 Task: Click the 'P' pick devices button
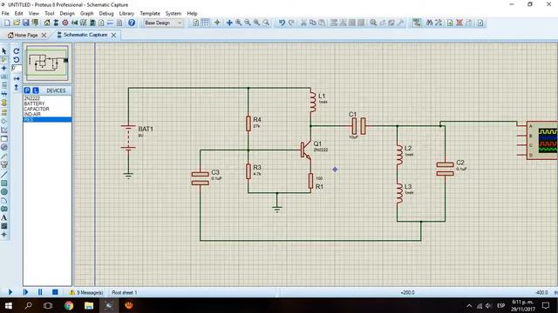point(27,90)
